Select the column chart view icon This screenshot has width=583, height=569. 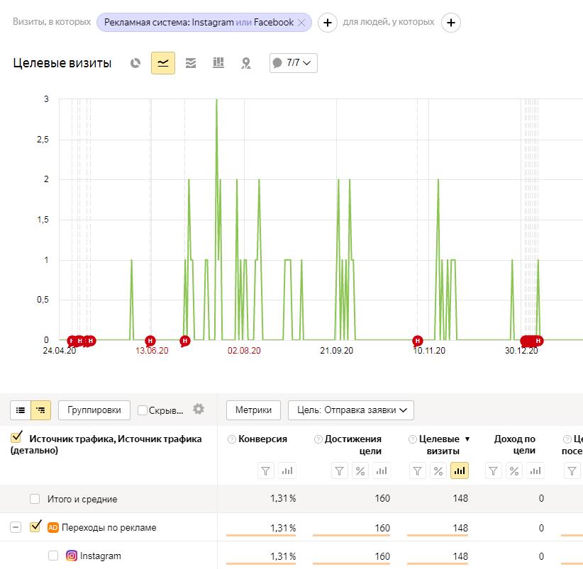218,63
